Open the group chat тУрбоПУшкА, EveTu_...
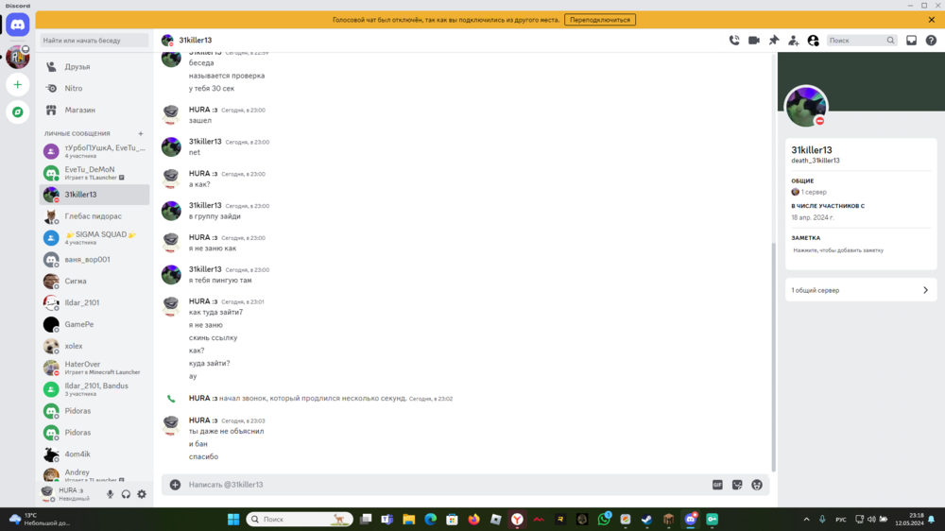 (x=94, y=151)
